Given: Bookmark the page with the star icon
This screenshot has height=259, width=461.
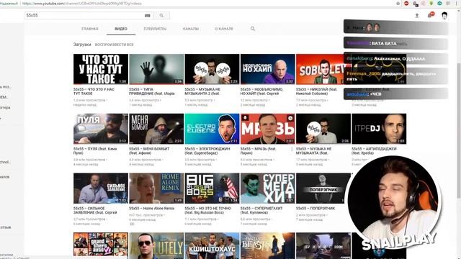Looking at the screenshot, I should click(x=398, y=4).
